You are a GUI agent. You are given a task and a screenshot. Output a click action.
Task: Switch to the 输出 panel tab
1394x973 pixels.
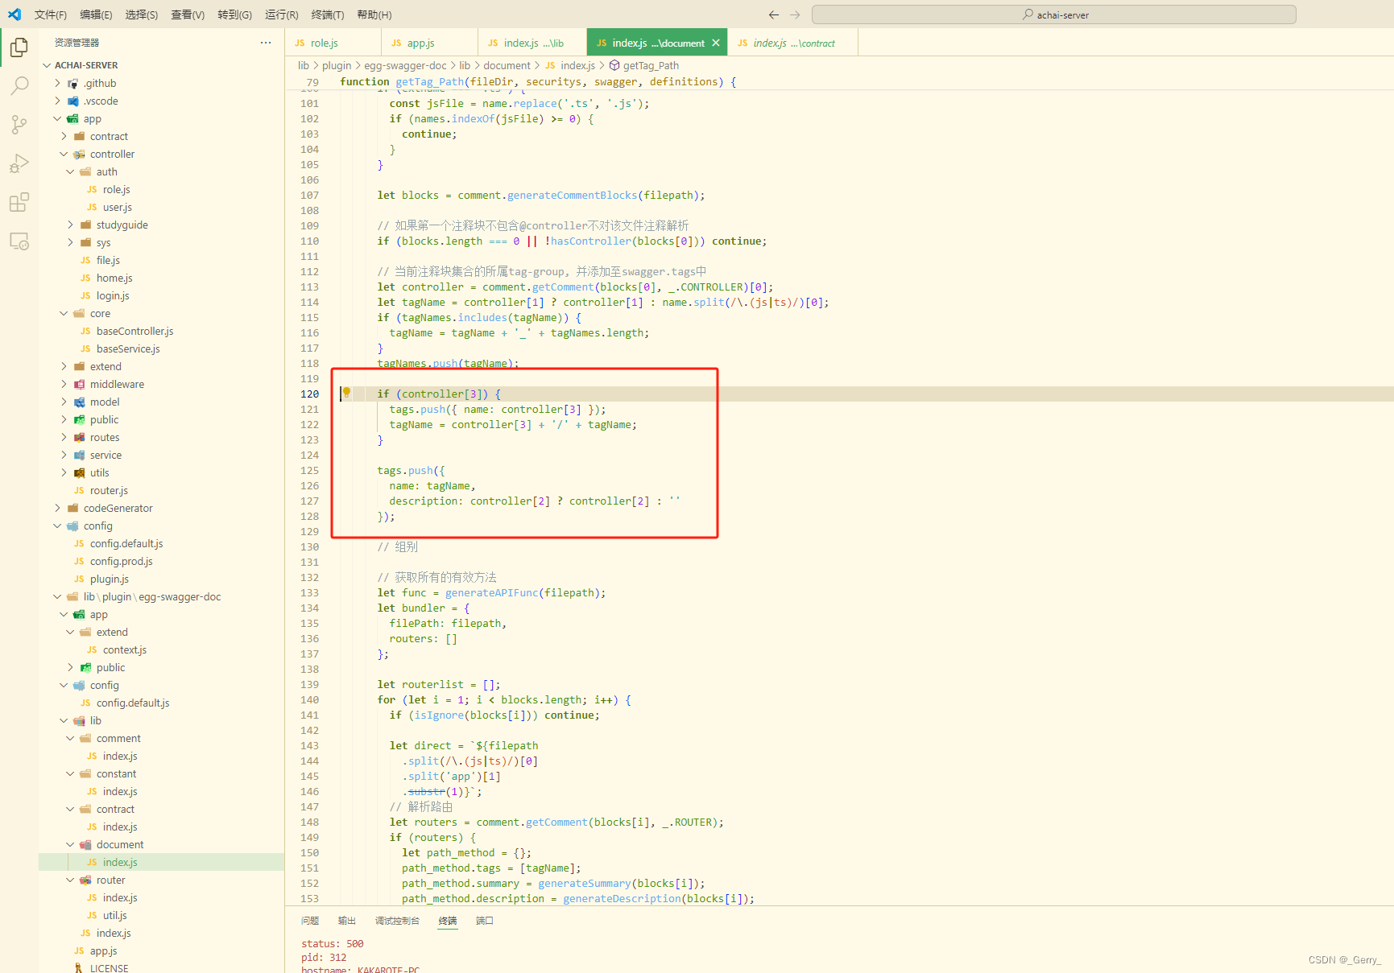[x=347, y=921]
